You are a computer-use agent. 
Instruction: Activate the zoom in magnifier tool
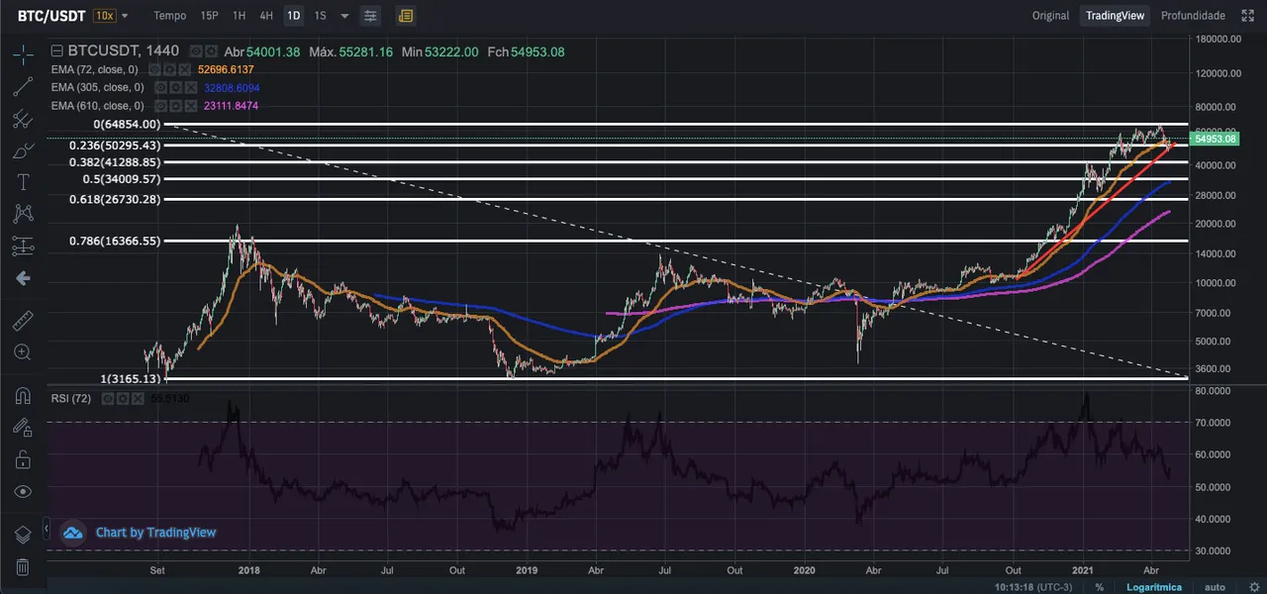23,351
